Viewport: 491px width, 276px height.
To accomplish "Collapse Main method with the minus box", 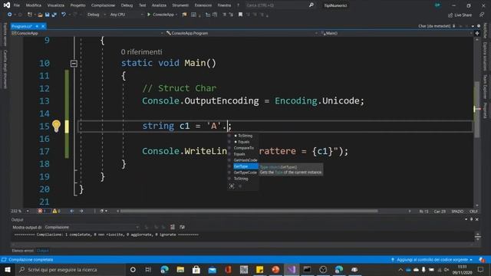I will (x=74, y=64).
